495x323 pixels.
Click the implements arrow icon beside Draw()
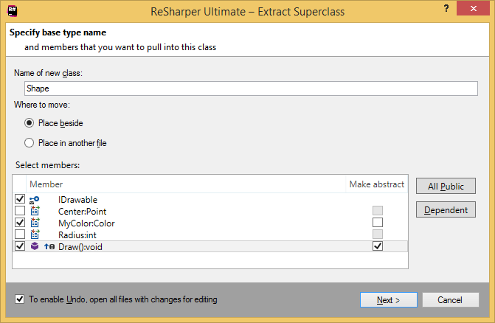click(x=48, y=246)
